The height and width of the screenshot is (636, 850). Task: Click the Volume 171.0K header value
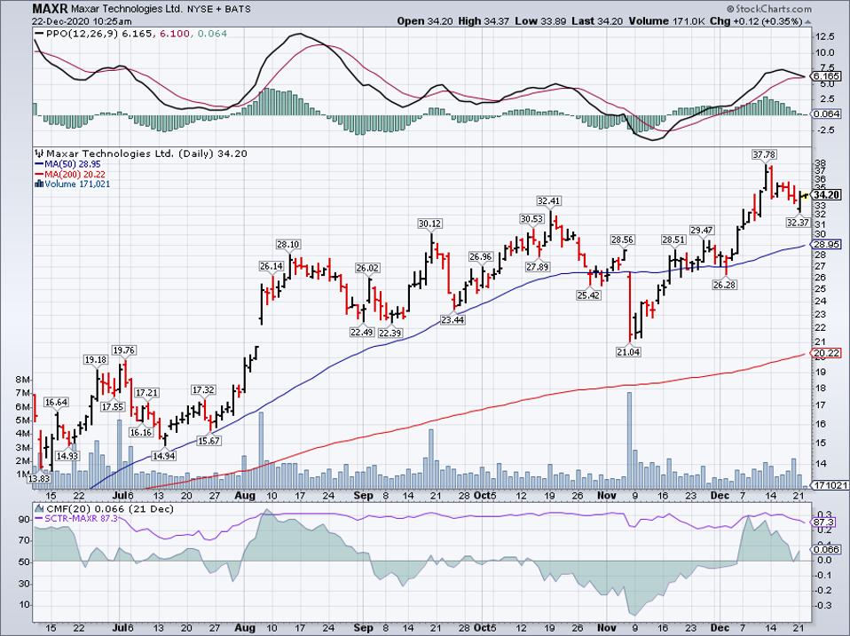[667, 21]
